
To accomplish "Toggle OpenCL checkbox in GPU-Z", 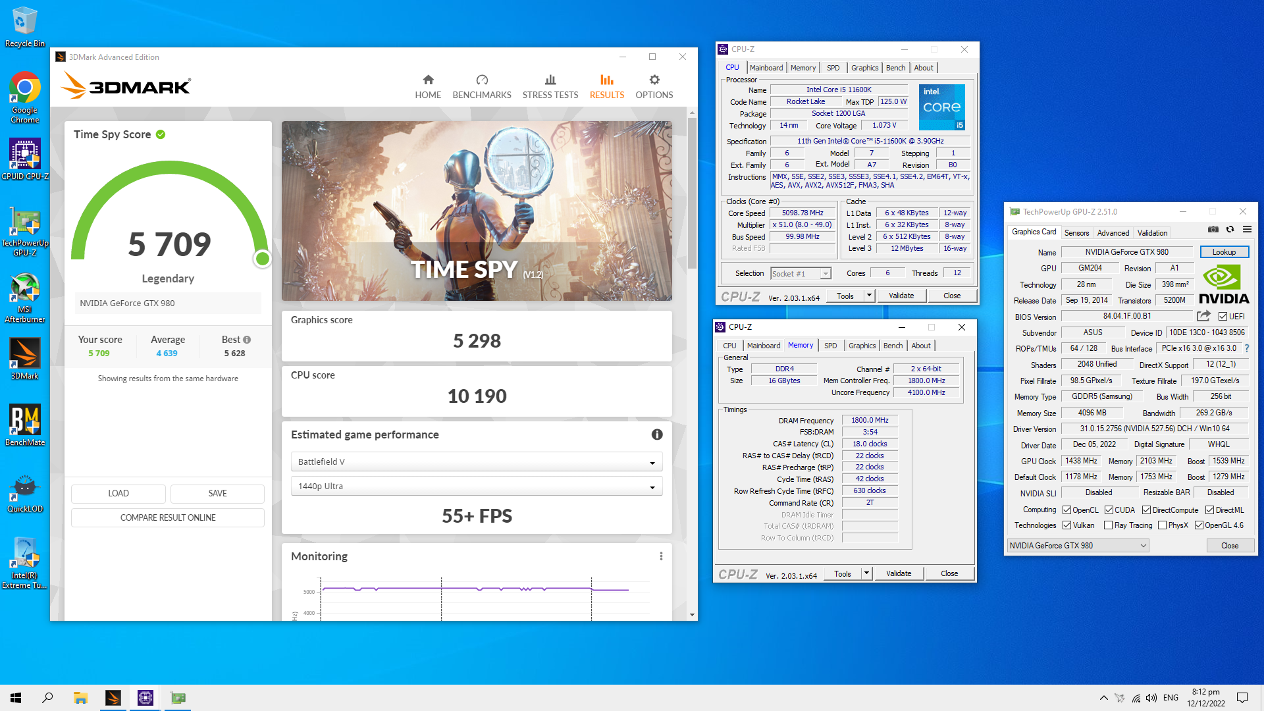I will coord(1066,510).
